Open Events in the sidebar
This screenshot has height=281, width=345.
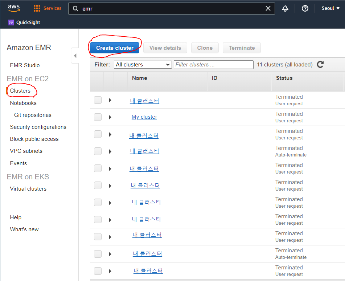tap(19, 163)
